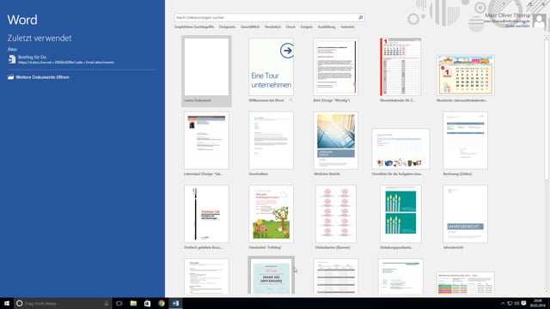Select Persönlich suggested search
Image resolution: width=550 pixels, height=309 pixels.
point(272,27)
